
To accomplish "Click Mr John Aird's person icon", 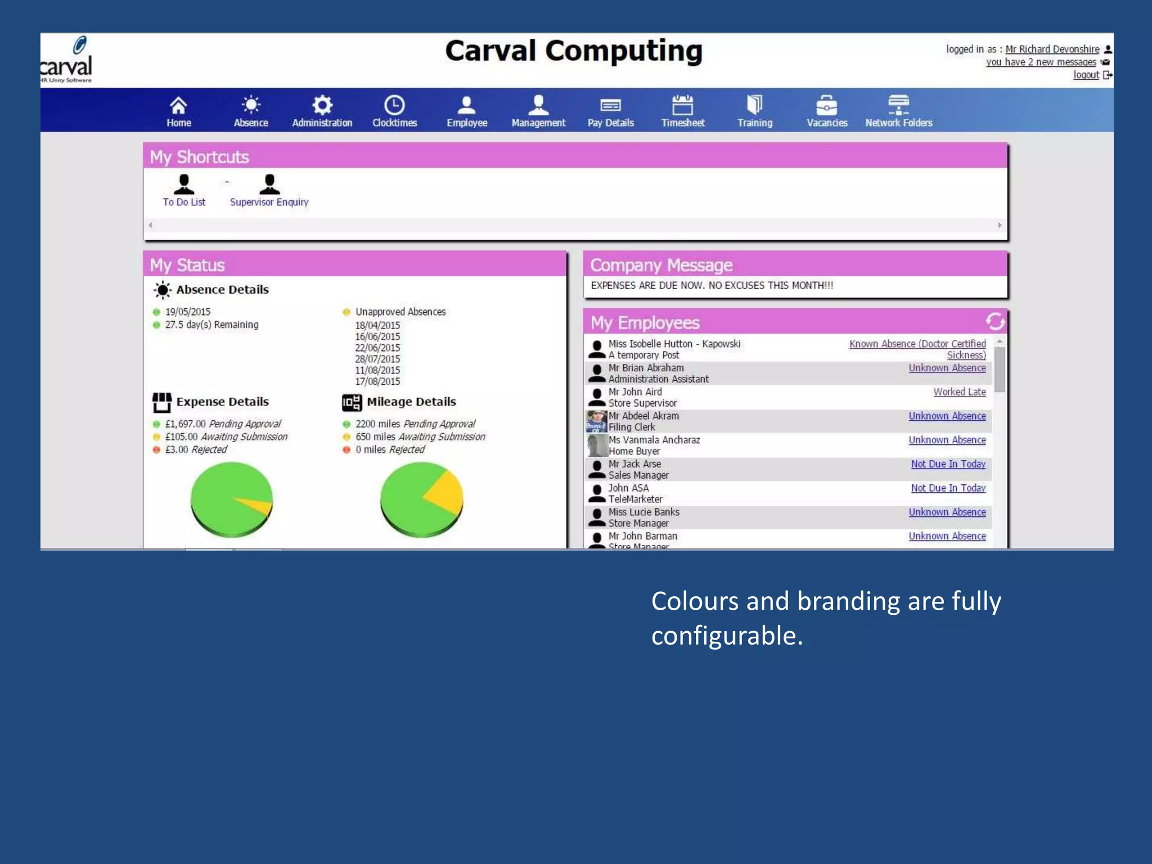I will 596,398.
